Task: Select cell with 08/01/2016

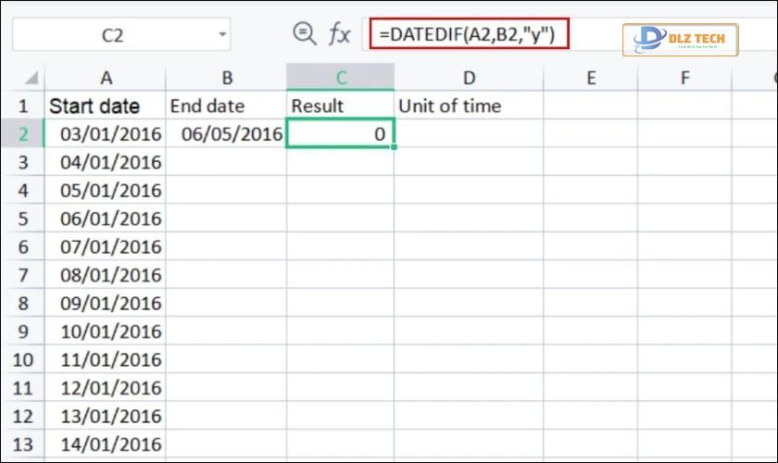Action: tap(106, 275)
